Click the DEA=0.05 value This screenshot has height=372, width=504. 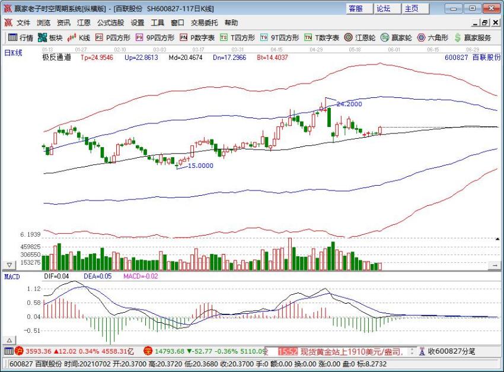coord(97,276)
